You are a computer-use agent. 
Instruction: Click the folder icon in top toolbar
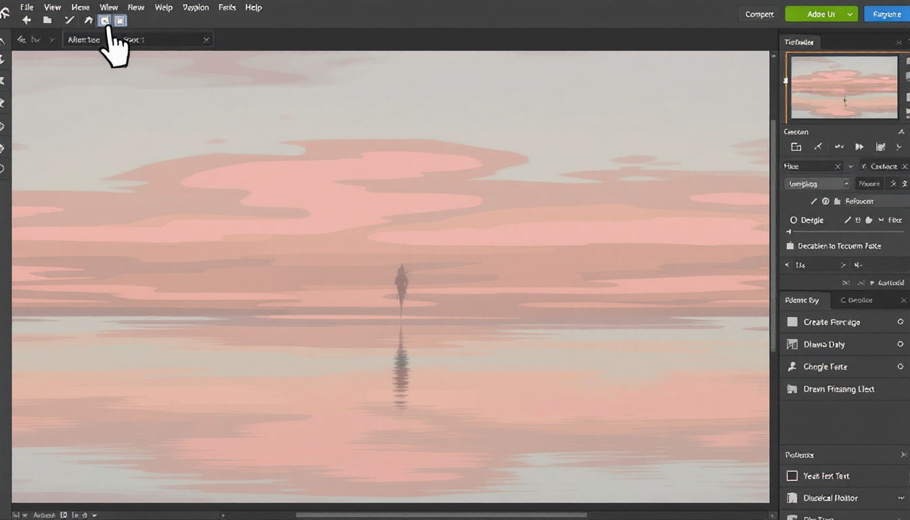47,21
